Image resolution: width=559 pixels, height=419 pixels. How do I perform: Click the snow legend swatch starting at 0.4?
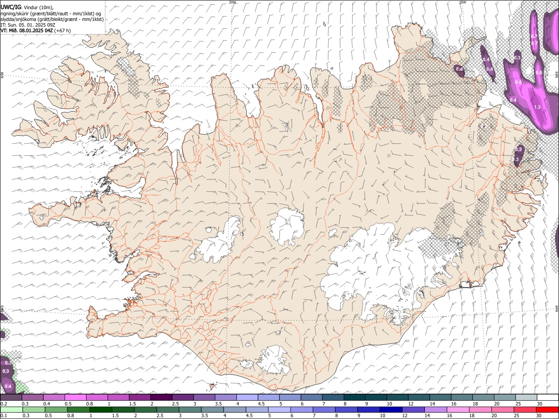coord(54,397)
